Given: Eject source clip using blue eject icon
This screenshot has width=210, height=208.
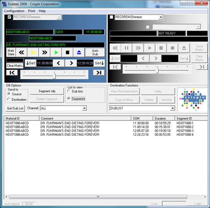Looking at the screenshot, I should pos(79,52).
